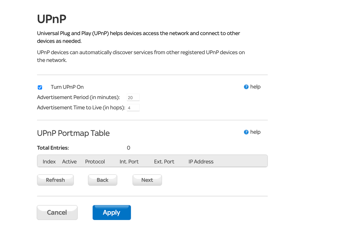Screen dimensions: 341x237
Task: Go to Next page of portmap entries
Action: [147, 180]
